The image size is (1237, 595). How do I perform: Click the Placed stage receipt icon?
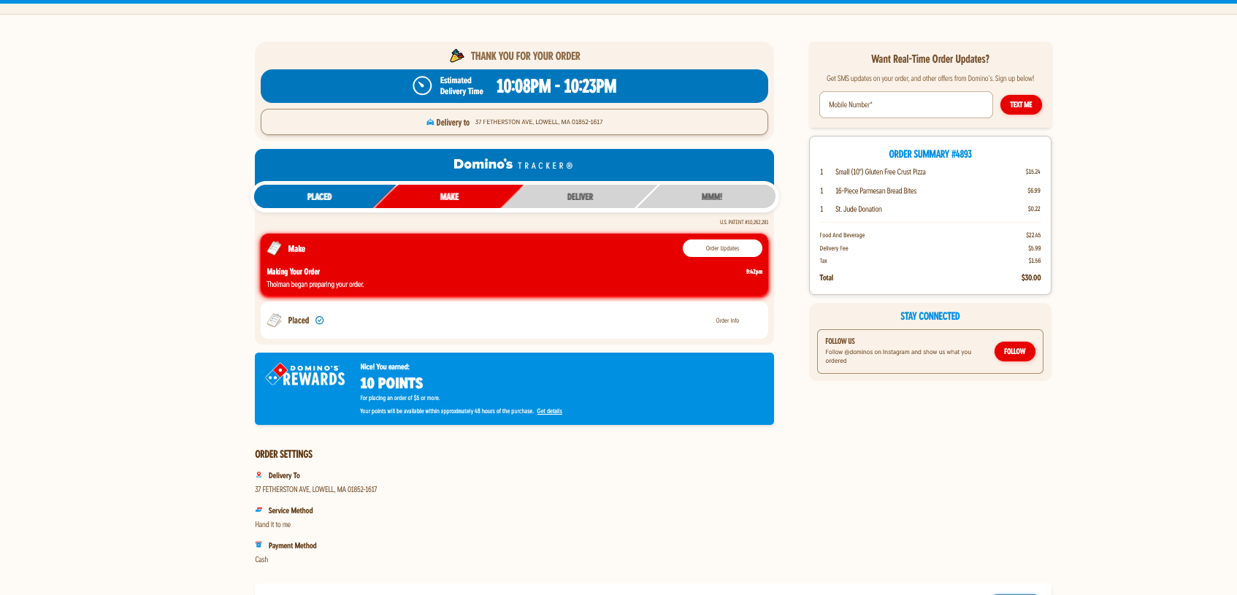coord(275,320)
